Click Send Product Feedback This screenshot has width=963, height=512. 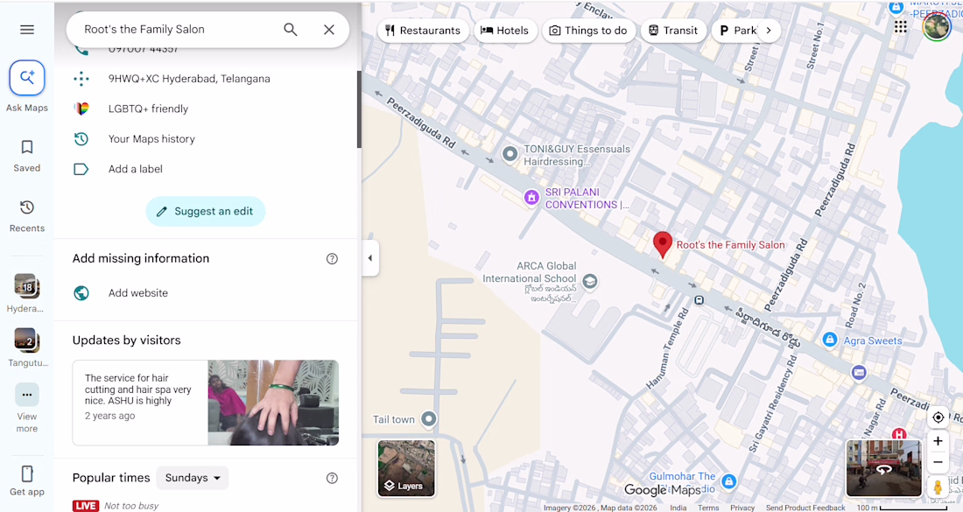click(x=805, y=508)
